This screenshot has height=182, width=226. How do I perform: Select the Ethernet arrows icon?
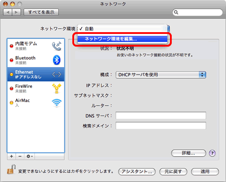pos(56,74)
